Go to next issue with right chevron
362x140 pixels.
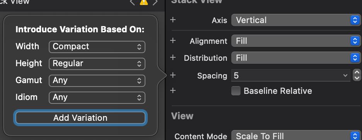pos(155,2)
